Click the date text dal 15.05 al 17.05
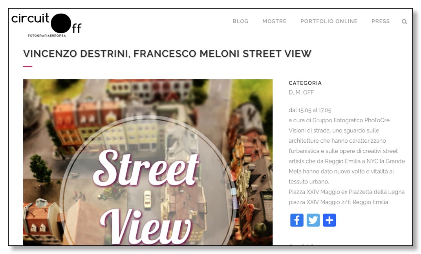The width and height of the screenshot is (421, 254). click(310, 110)
